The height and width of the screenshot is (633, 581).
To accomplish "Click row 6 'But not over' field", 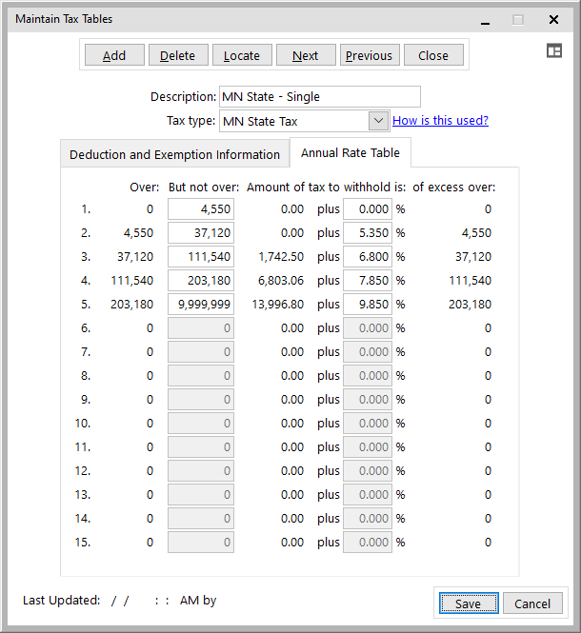I will (201, 328).
